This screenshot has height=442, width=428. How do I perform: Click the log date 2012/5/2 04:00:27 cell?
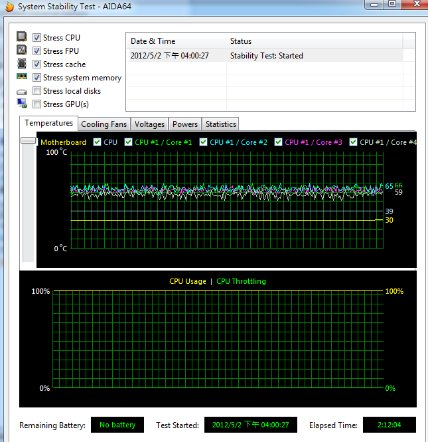point(169,56)
